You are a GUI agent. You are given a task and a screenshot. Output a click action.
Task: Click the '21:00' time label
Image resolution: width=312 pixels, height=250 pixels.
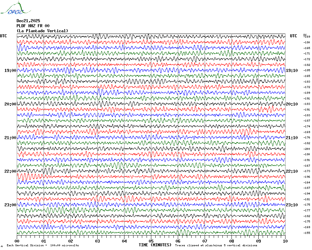click(x=10, y=138)
